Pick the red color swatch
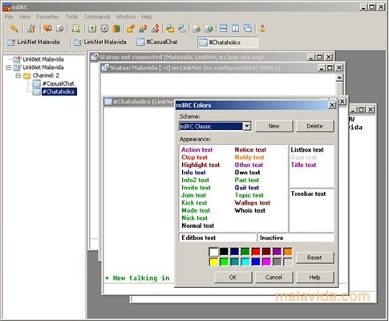This screenshot has width=389, height=321. [256, 251]
